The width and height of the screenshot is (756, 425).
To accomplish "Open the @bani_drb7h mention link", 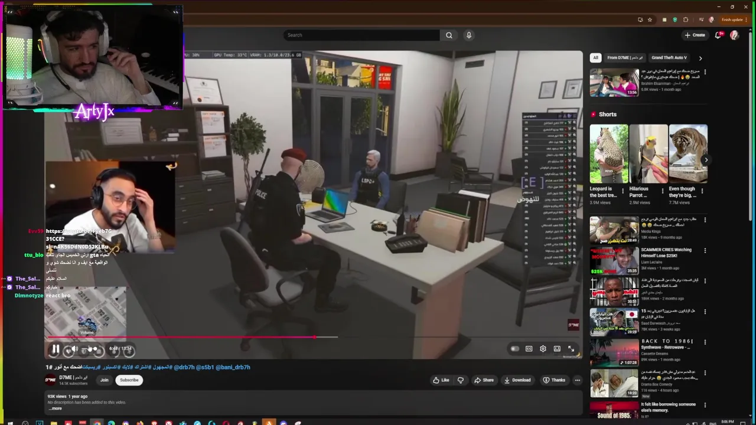I will pos(233,367).
